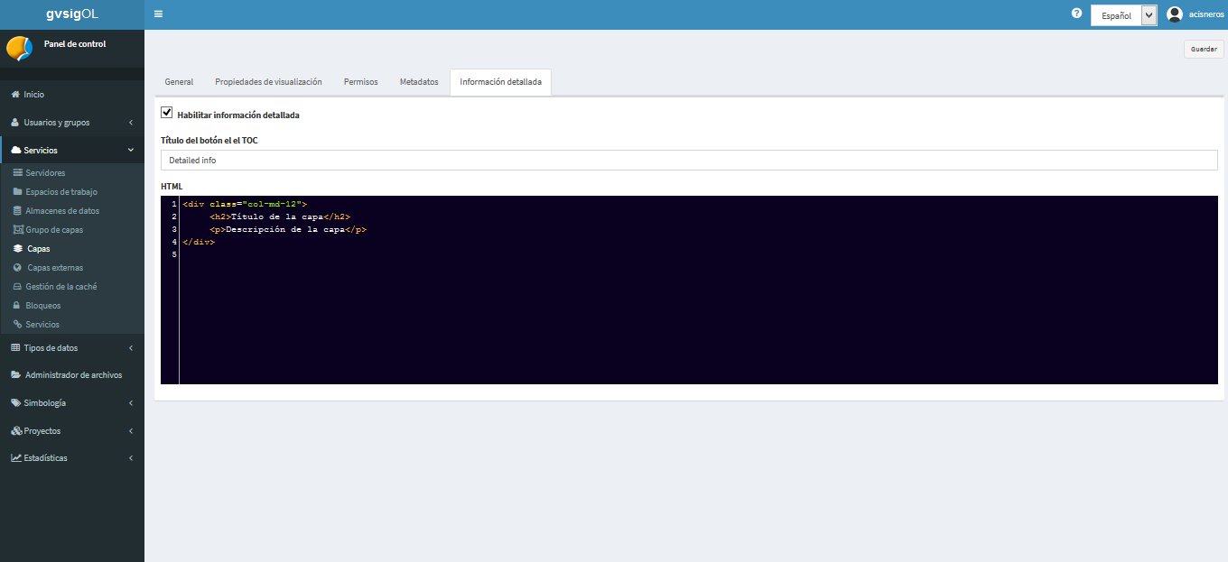This screenshot has width=1228, height=562.
Task: Switch to the Permisos tab
Action: pos(361,82)
